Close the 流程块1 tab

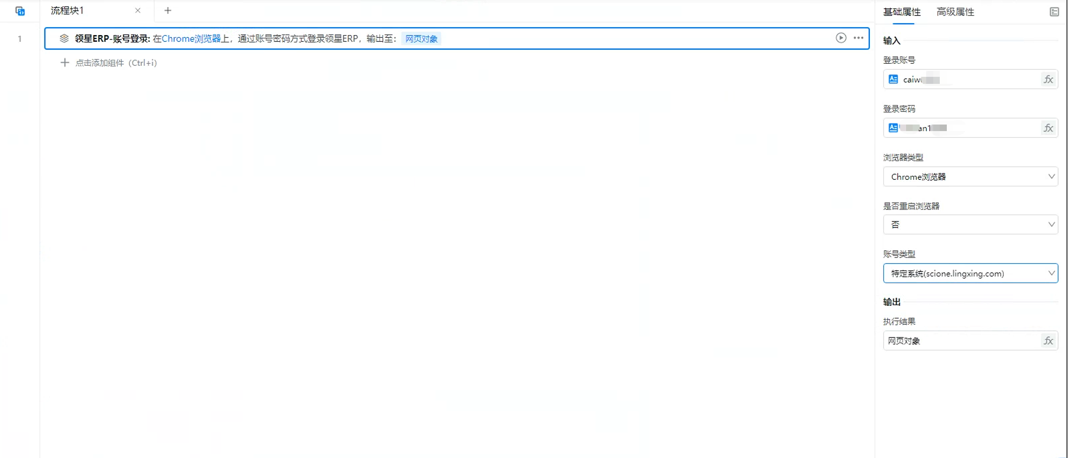(x=138, y=11)
